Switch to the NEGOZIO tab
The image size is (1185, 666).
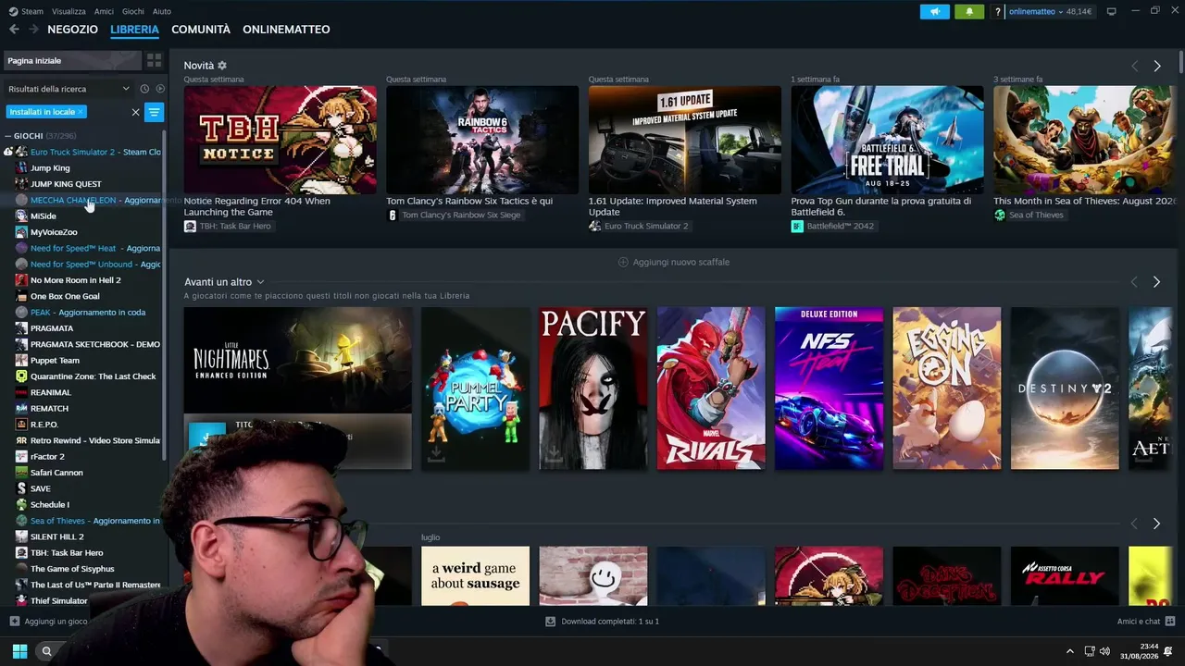coord(72,30)
